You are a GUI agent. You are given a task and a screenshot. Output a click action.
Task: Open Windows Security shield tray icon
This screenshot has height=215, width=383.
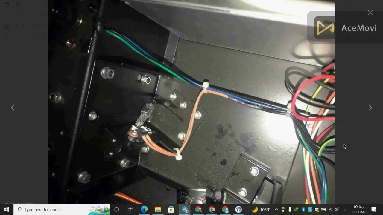(x=317, y=210)
